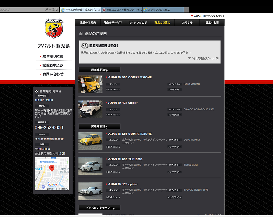
Task: Click the 10:00〜19:00 business hours text
Action: (44, 100)
